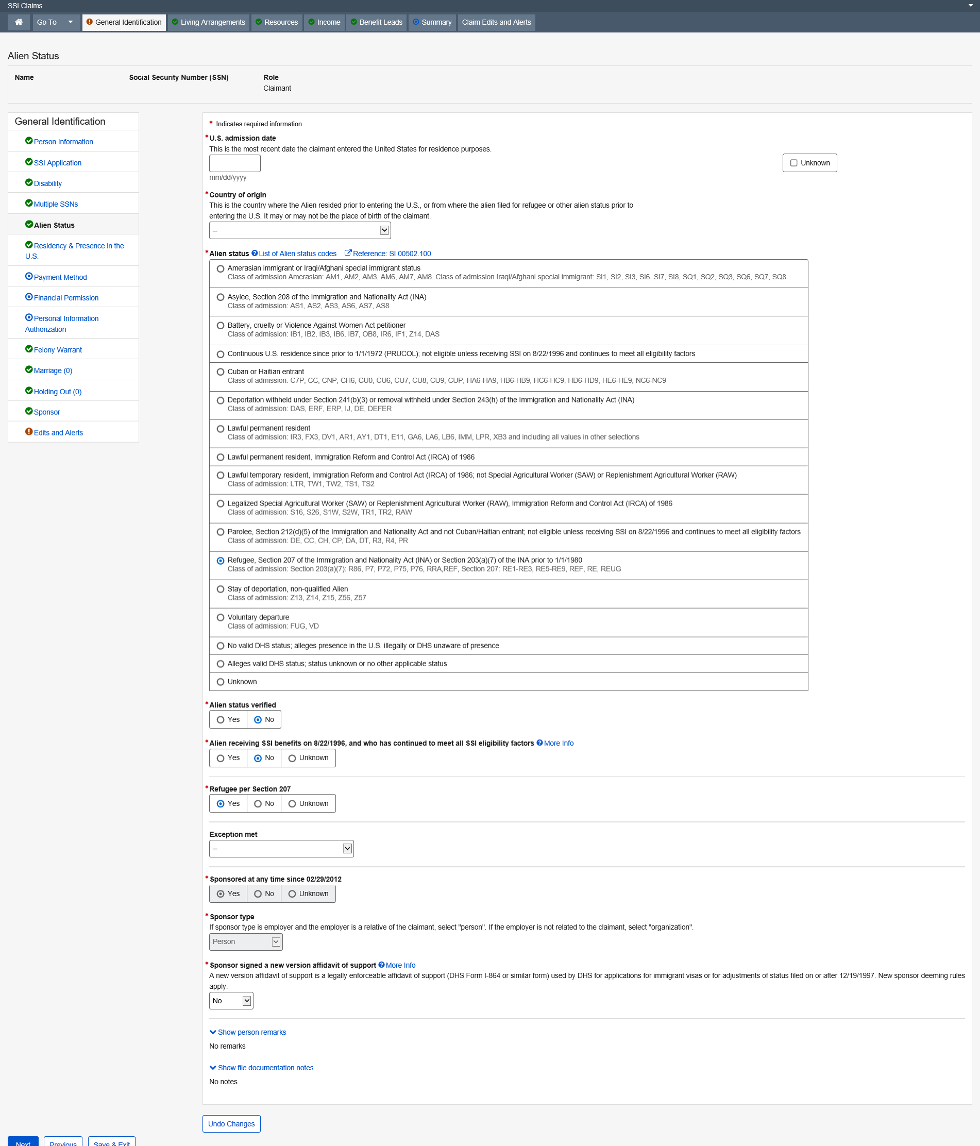Image resolution: width=980 pixels, height=1146 pixels.
Task: Click the Undo Changes button
Action: click(231, 1124)
